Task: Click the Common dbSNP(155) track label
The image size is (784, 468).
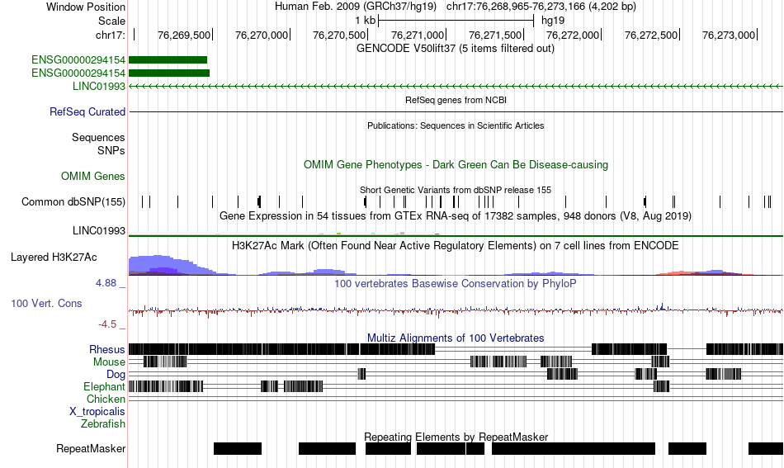Action: click(73, 202)
